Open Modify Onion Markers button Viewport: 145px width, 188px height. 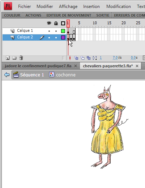tap(95, 58)
